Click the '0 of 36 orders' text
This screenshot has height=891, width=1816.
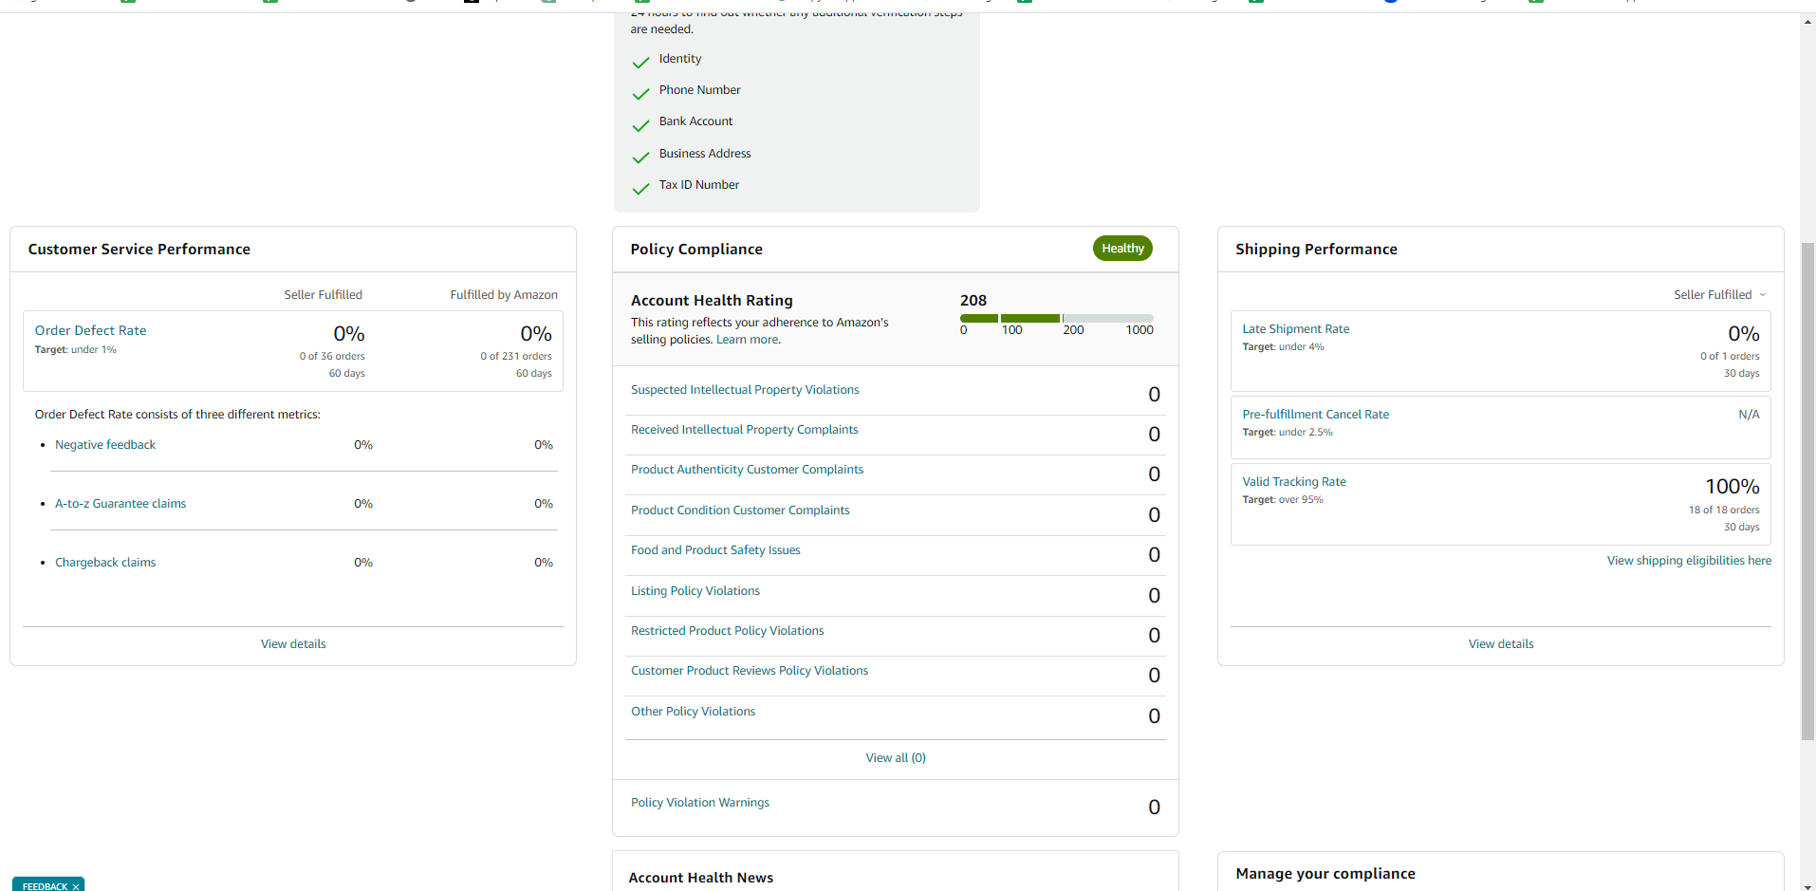[332, 357]
